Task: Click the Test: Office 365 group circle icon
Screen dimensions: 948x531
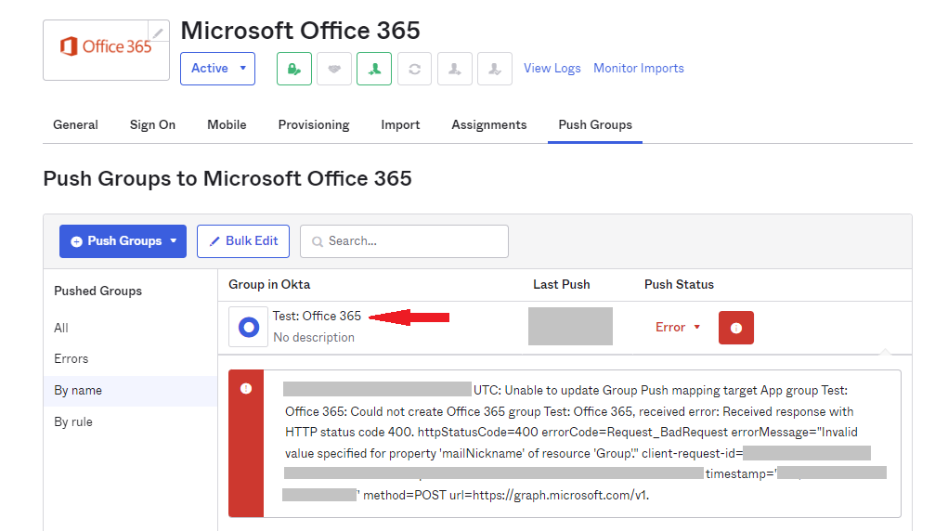Action: pos(249,327)
